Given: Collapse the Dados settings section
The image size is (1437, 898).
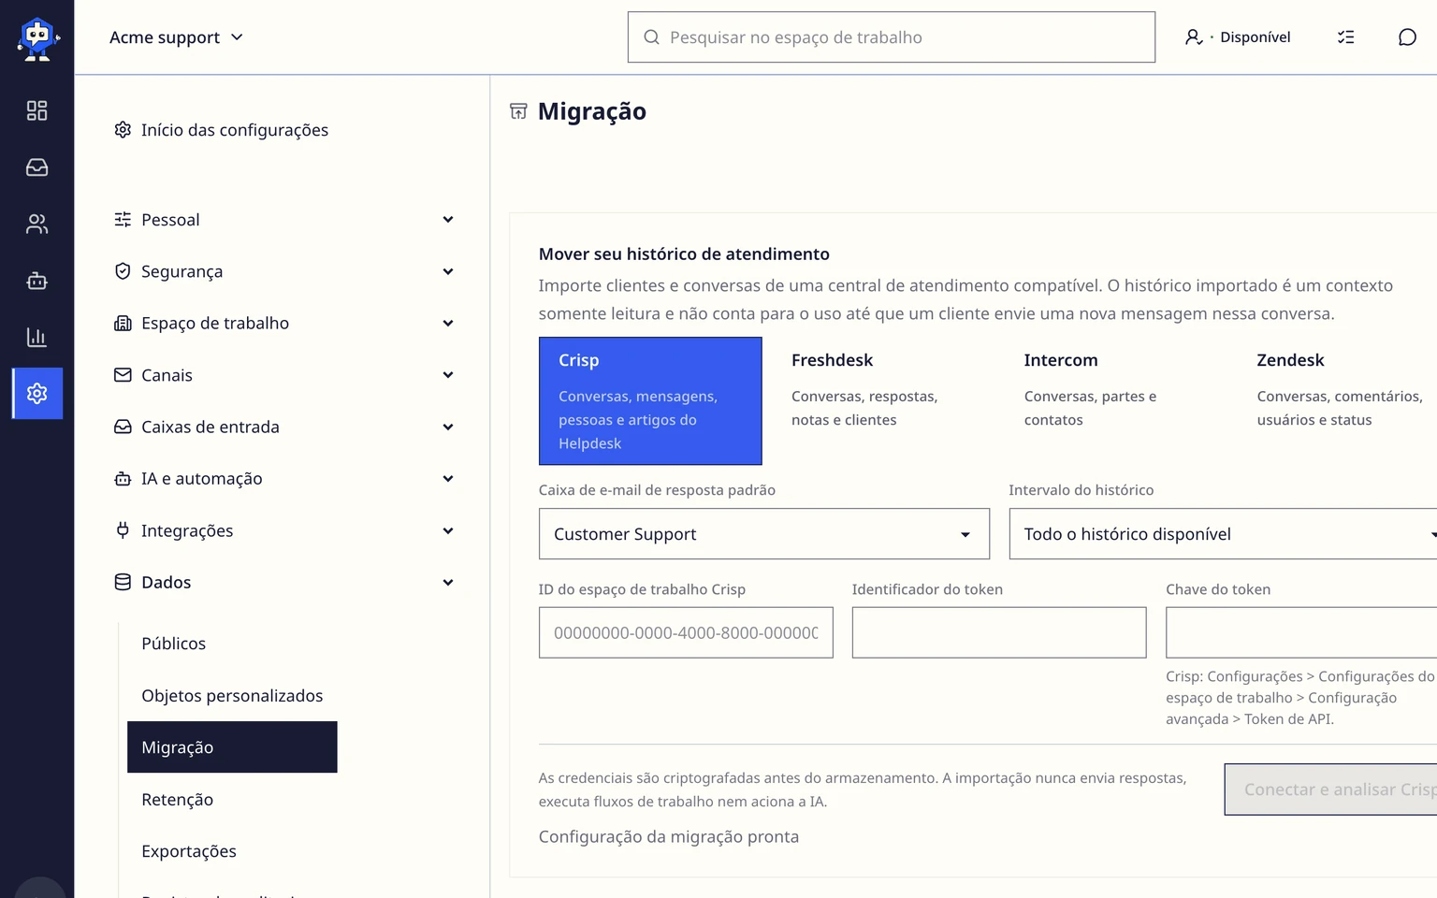Looking at the screenshot, I should point(284,582).
